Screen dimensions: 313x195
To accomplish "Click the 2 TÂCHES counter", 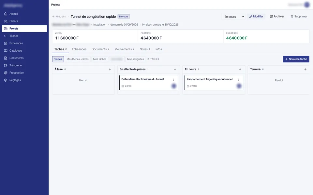I will [x=153, y=59].
